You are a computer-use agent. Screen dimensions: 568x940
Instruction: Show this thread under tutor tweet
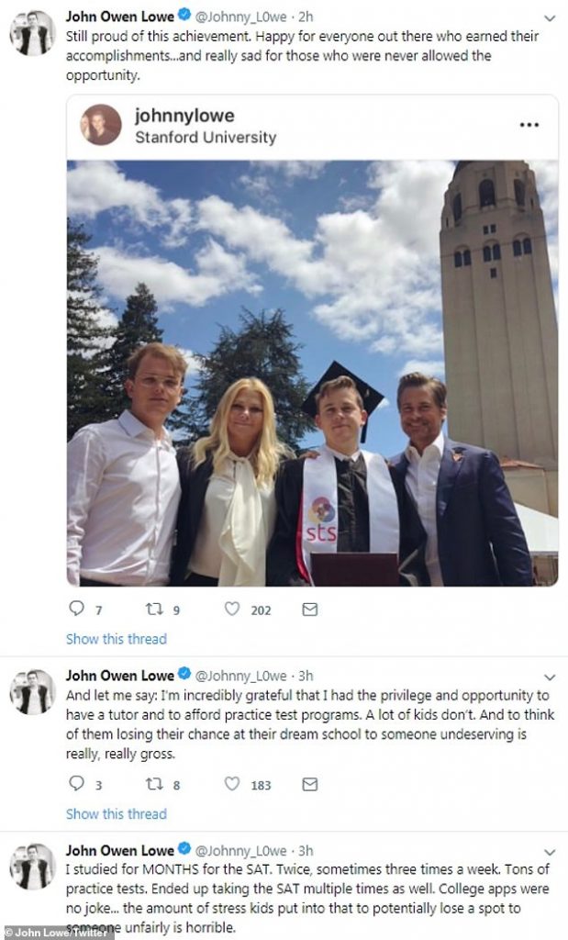click(117, 813)
